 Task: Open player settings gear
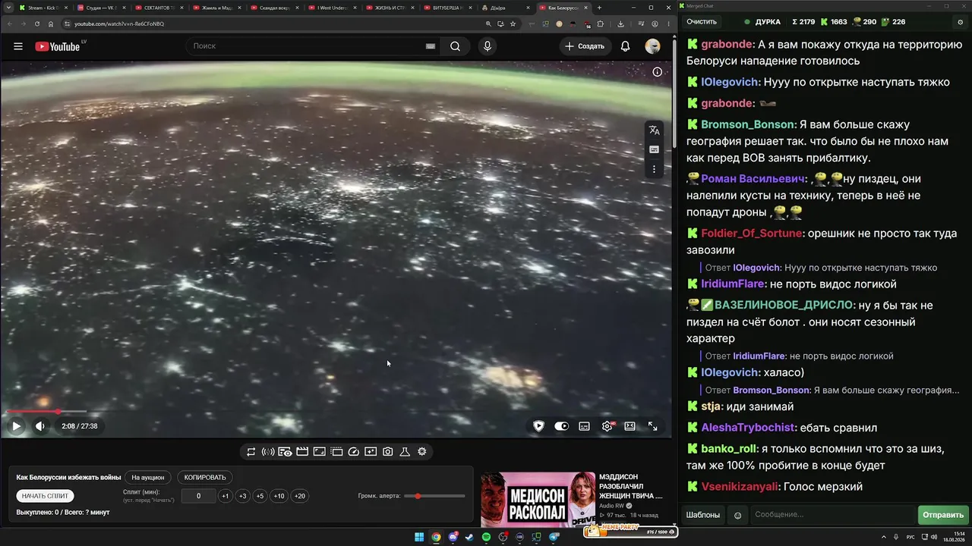(607, 426)
